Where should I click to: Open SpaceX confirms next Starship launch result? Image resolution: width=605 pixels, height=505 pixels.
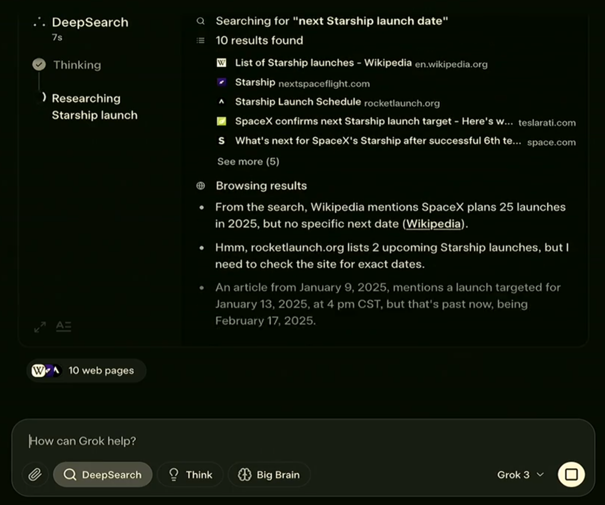tap(396, 122)
